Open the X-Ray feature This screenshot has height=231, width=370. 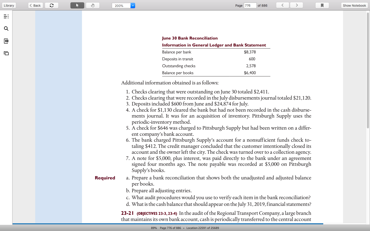click(x=6, y=41)
